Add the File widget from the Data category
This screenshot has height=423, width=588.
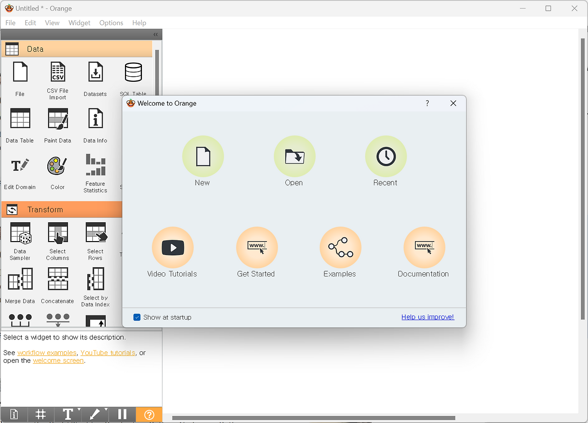tap(20, 79)
